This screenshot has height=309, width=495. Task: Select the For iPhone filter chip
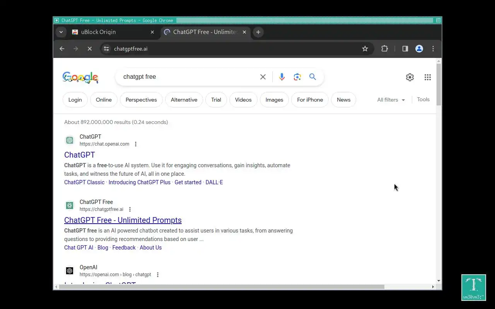pyautogui.click(x=310, y=100)
